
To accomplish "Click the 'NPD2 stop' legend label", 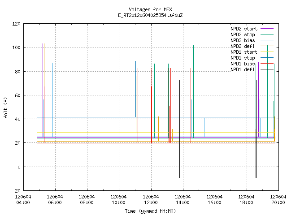I will pos(243,34).
